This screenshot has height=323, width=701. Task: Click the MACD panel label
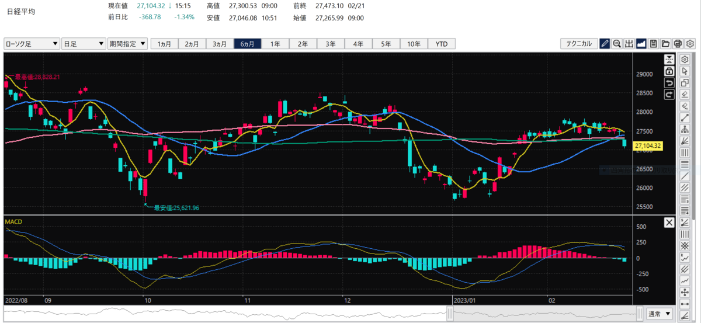tap(13, 222)
